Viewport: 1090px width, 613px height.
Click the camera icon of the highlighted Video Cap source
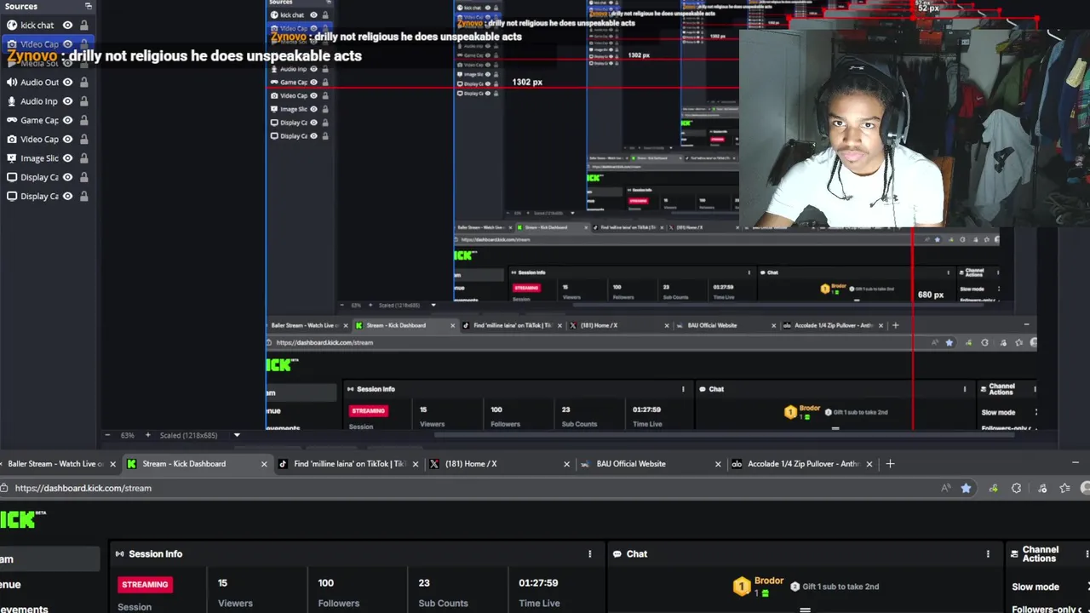click(12, 44)
